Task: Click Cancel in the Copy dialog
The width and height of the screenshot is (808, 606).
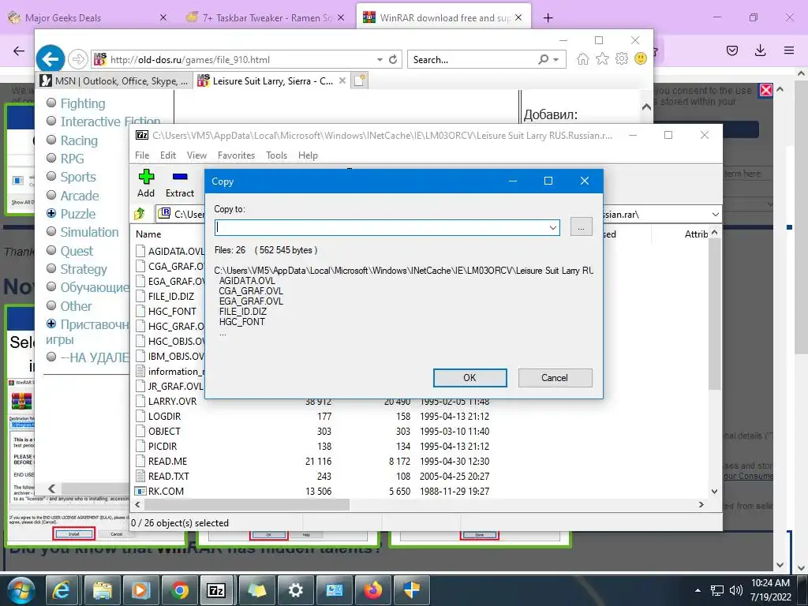Action: pos(555,378)
